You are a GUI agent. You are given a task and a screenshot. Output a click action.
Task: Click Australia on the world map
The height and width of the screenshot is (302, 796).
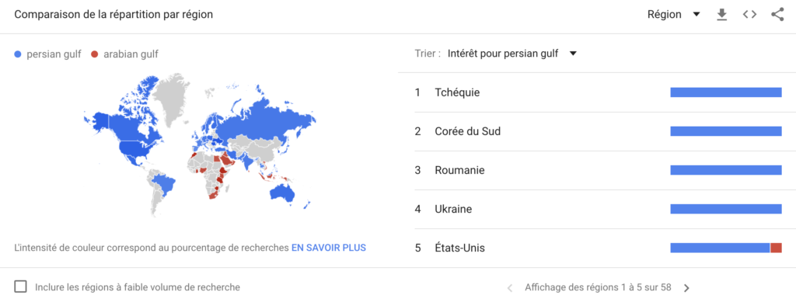pos(282,193)
